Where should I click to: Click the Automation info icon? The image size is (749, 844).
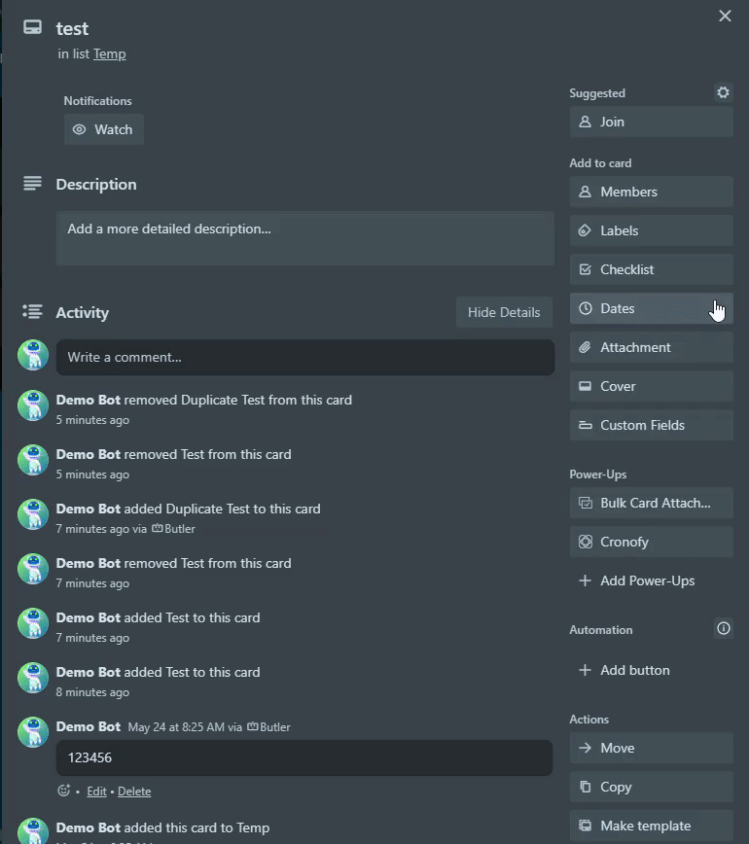(x=723, y=629)
